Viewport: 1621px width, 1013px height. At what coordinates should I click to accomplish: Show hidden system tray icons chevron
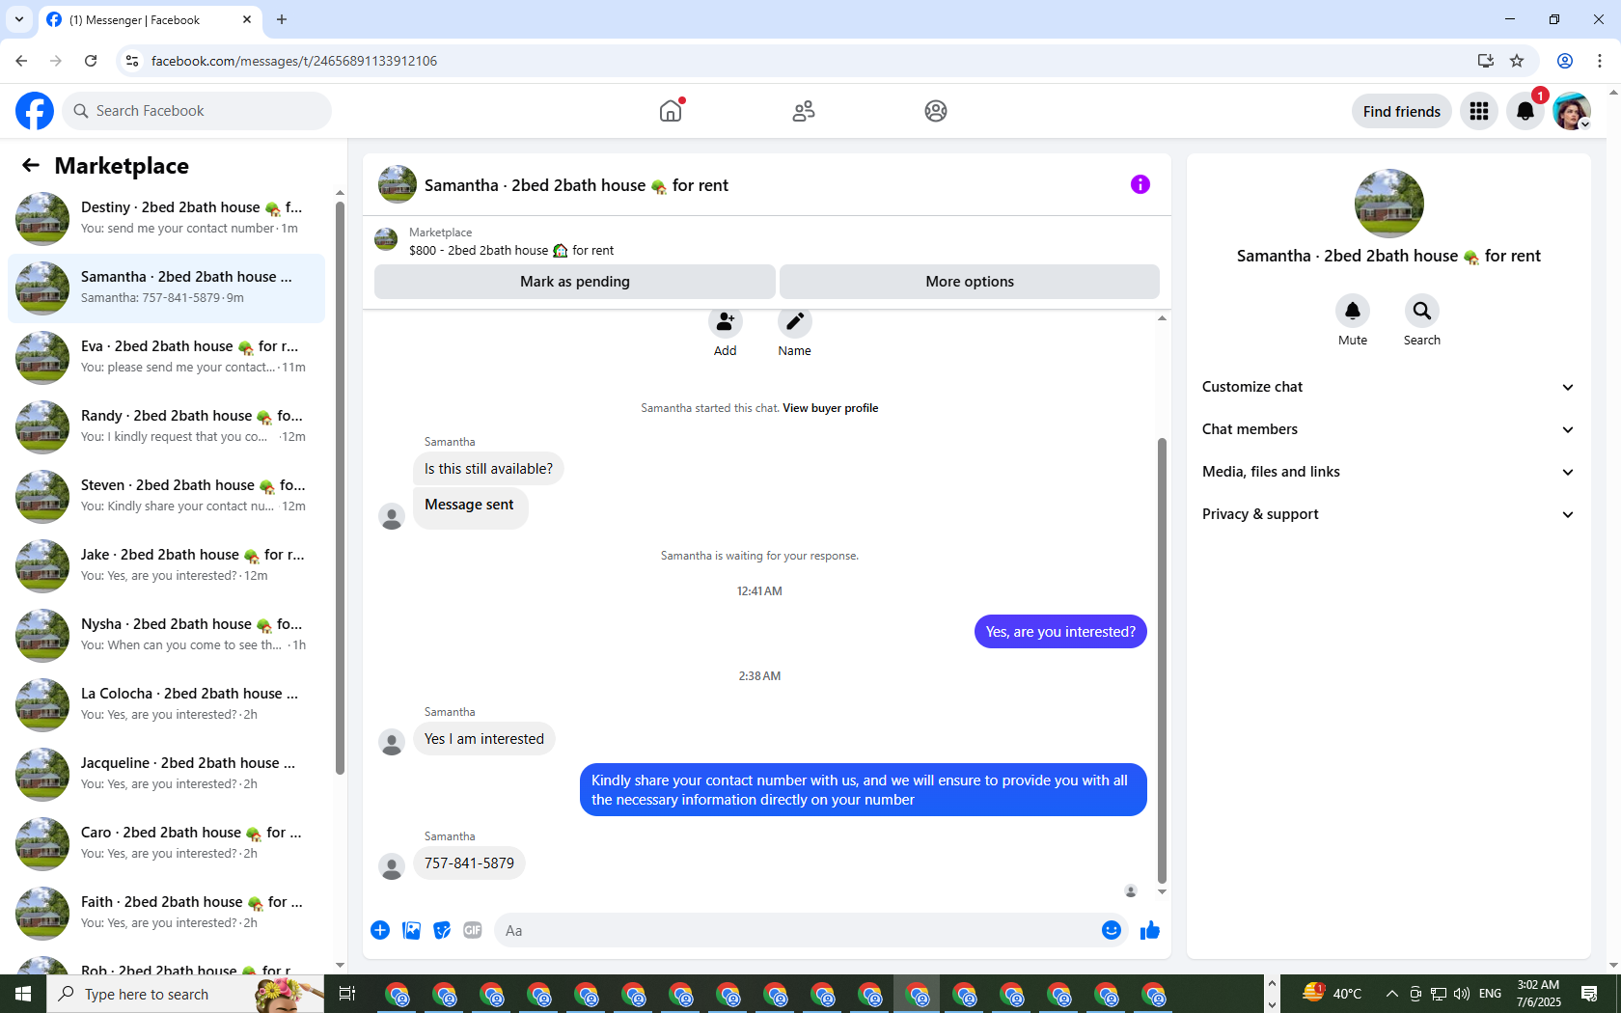point(1391,994)
